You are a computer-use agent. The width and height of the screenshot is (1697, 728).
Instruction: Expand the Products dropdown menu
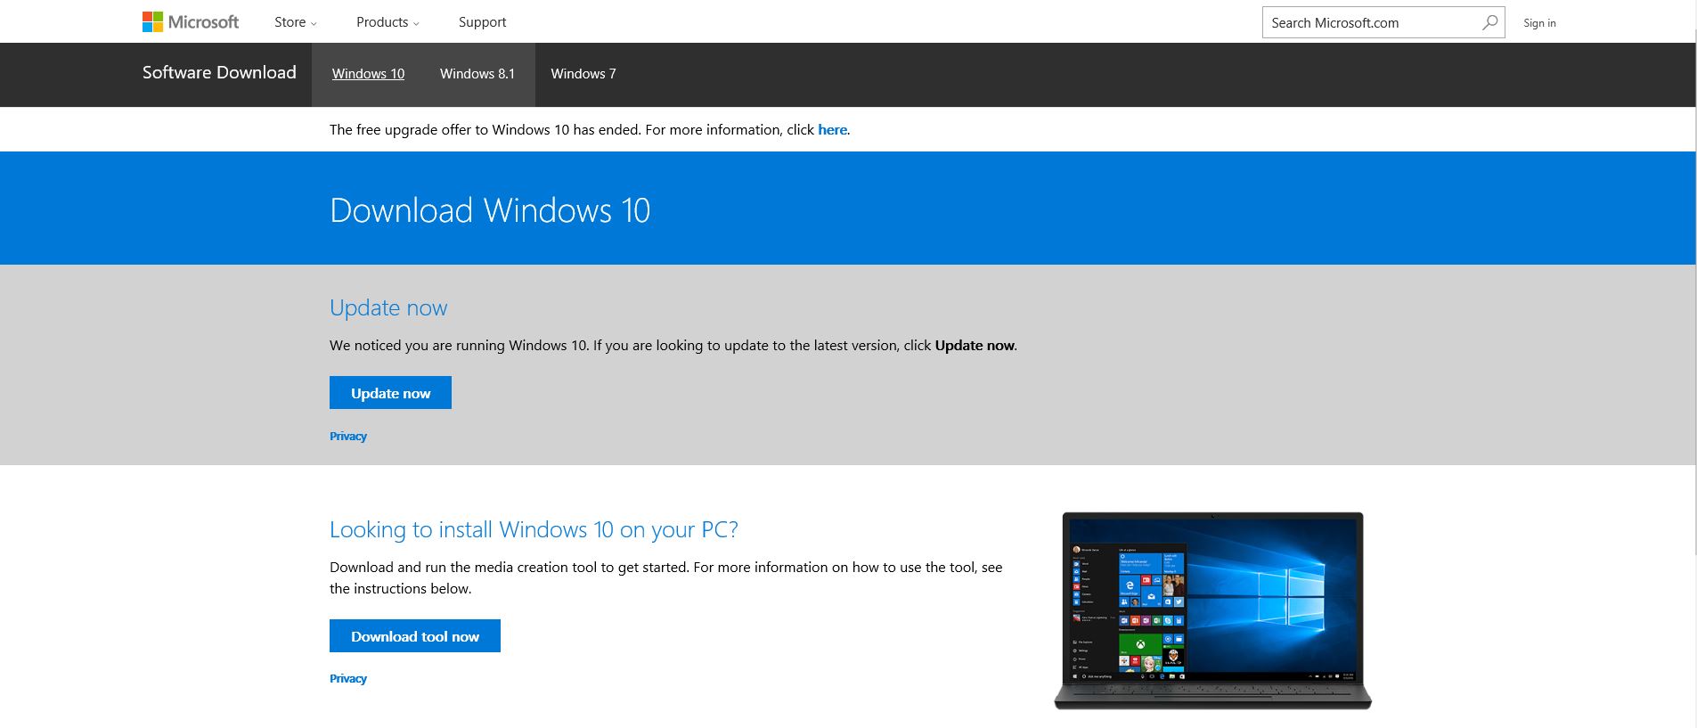388,22
